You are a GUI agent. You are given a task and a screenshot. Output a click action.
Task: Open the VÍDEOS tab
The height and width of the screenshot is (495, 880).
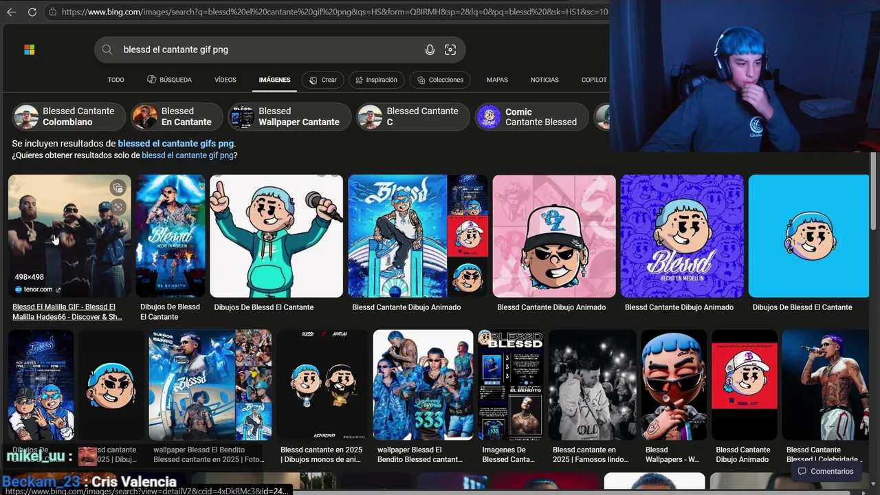coord(225,80)
